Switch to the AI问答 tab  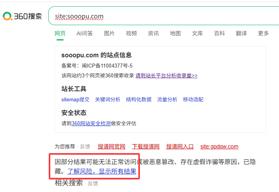click(85, 33)
